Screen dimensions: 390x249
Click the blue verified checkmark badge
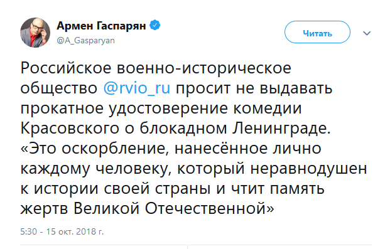pyautogui.click(x=154, y=25)
